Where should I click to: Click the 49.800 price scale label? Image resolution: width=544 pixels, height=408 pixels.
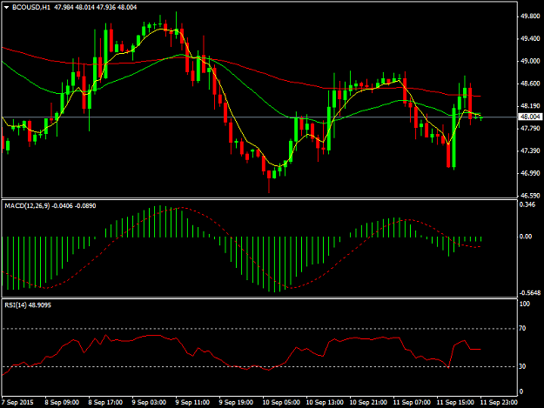click(530, 17)
